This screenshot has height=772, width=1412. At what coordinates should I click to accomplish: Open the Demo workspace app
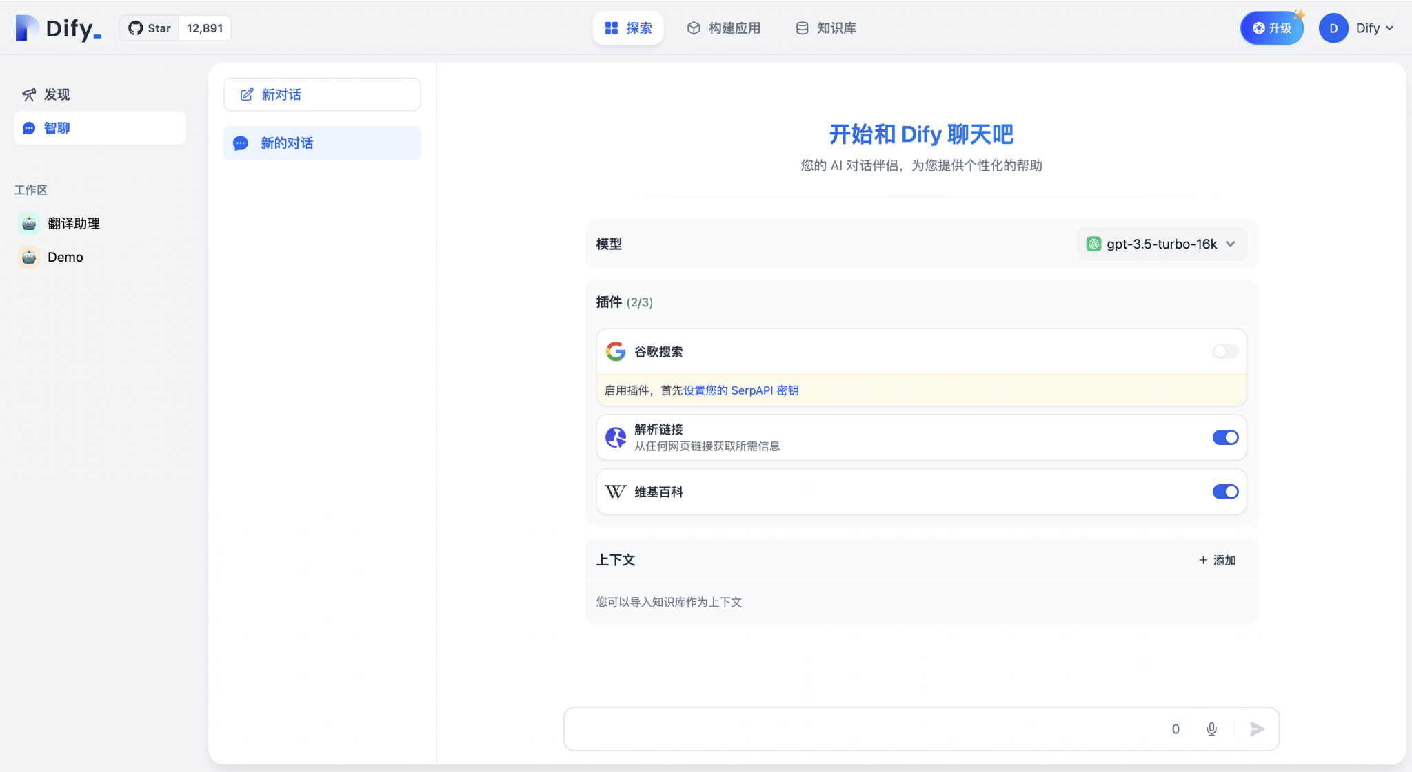click(x=65, y=257)
